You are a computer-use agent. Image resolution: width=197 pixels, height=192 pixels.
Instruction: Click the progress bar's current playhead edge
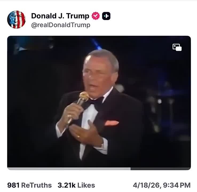click(131, 169)
